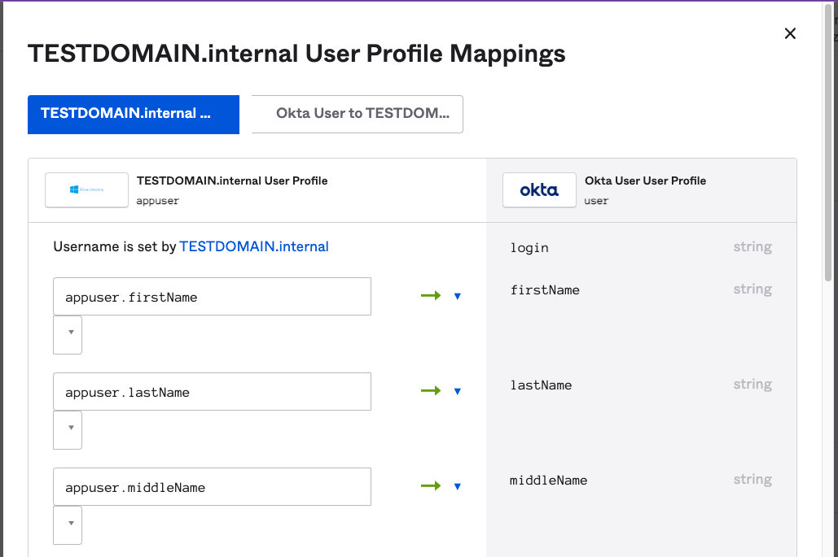838x557 pixels.
Task: Click green mapping arrow for middleName
Action: 431,486
